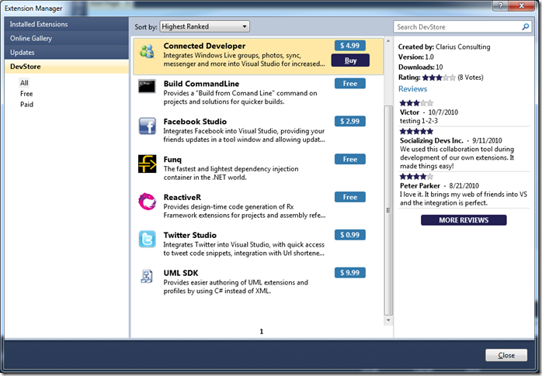
Task: Close the Extension Manager with X button
Action: click(x=522, y=5)
